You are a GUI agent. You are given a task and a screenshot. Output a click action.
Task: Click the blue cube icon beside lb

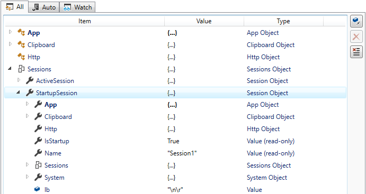coord(37,189)
